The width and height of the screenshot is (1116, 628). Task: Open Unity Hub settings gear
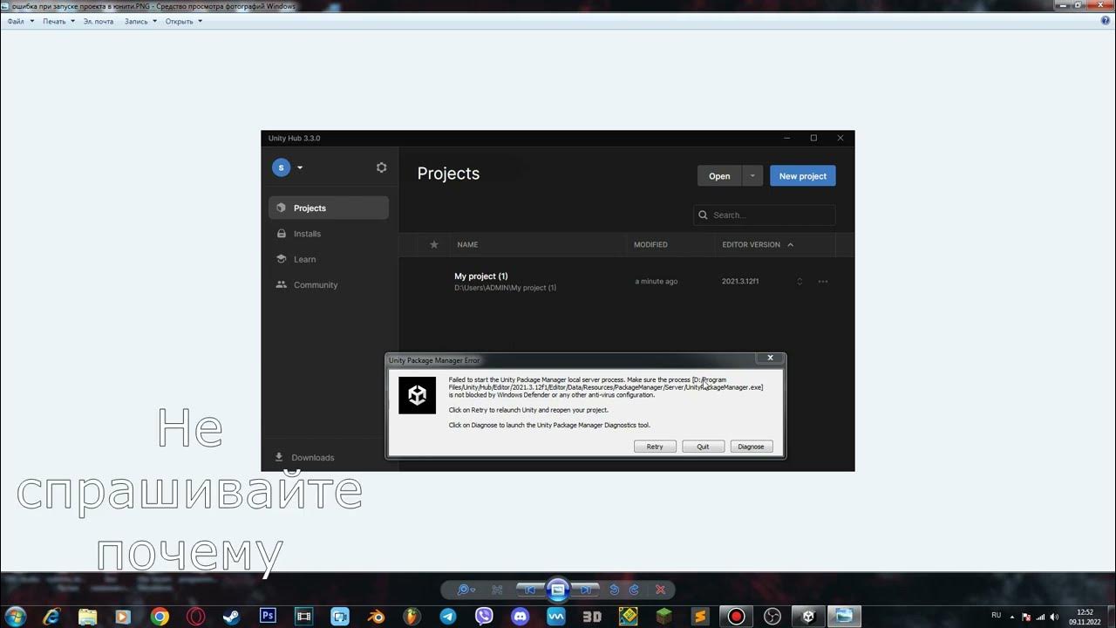[381, 167]
